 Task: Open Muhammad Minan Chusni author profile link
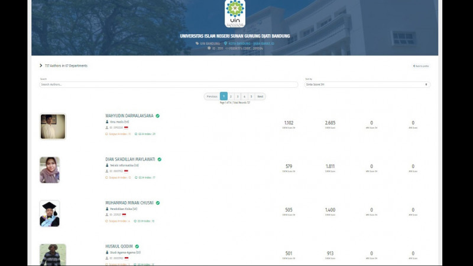(129, 203)
